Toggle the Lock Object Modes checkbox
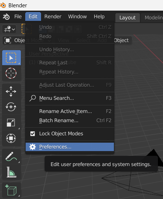The height and width of the screenshot is (199, 163). (x=33, y=134)
